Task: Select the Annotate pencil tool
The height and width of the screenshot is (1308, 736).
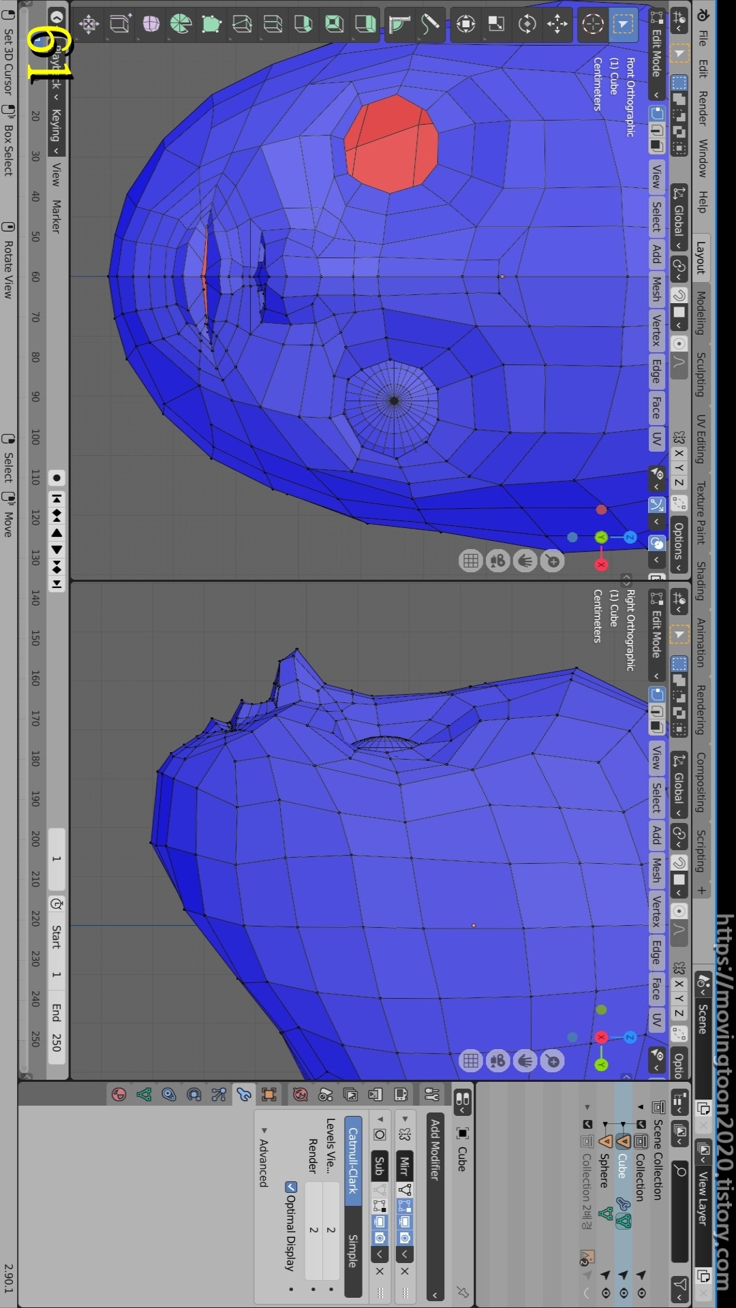Action: pos(431,25)
